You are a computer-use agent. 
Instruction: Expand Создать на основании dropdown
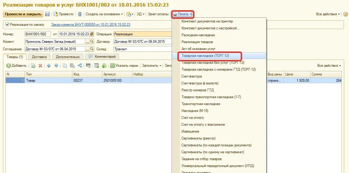(x=104, y=14)
